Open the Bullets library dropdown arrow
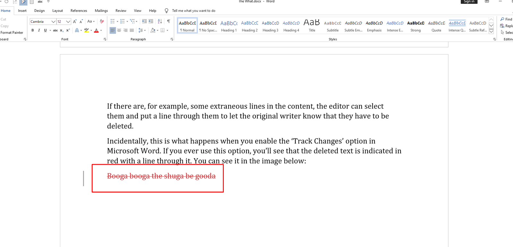Image resolution: width=513 pixels, height=247 pixels. [x=117, y=21]
